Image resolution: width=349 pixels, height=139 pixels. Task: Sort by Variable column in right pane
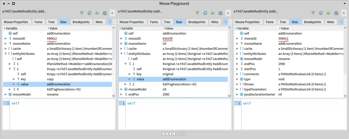tap(256, 28)
